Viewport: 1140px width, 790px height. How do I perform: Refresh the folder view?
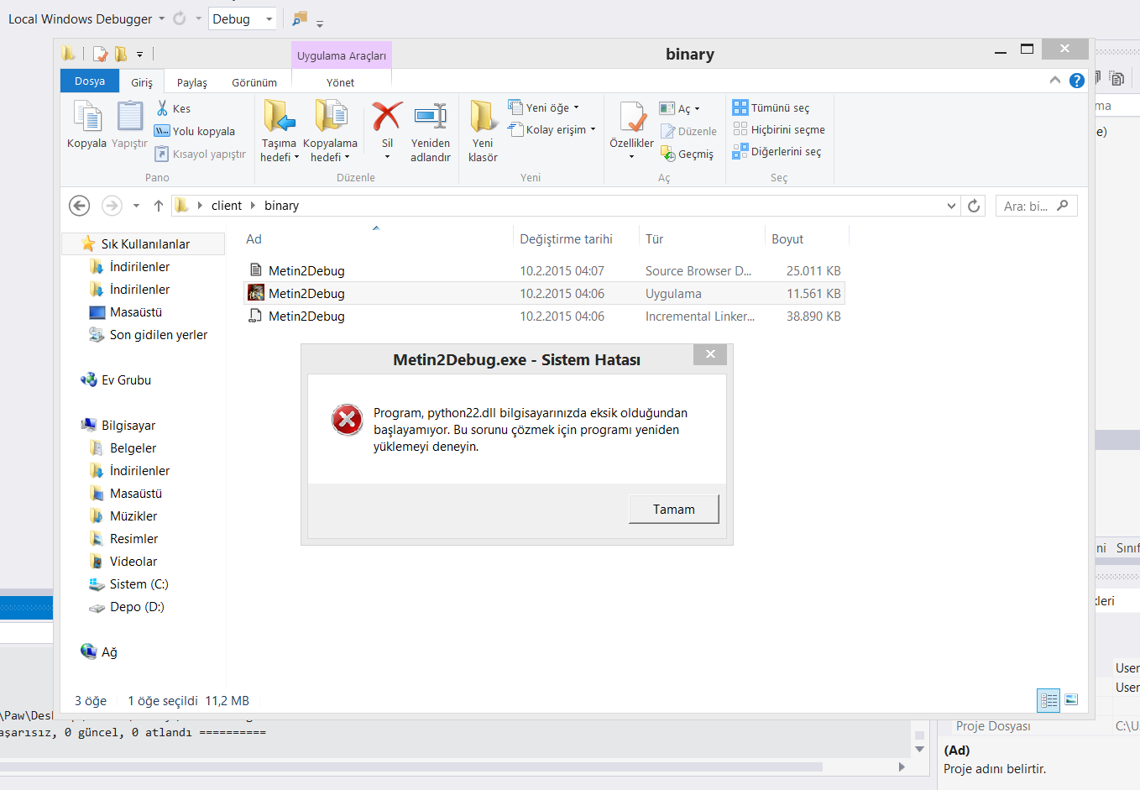click(x=974, y=206)
